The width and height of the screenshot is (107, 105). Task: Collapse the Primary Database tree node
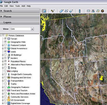coord(1,36)
